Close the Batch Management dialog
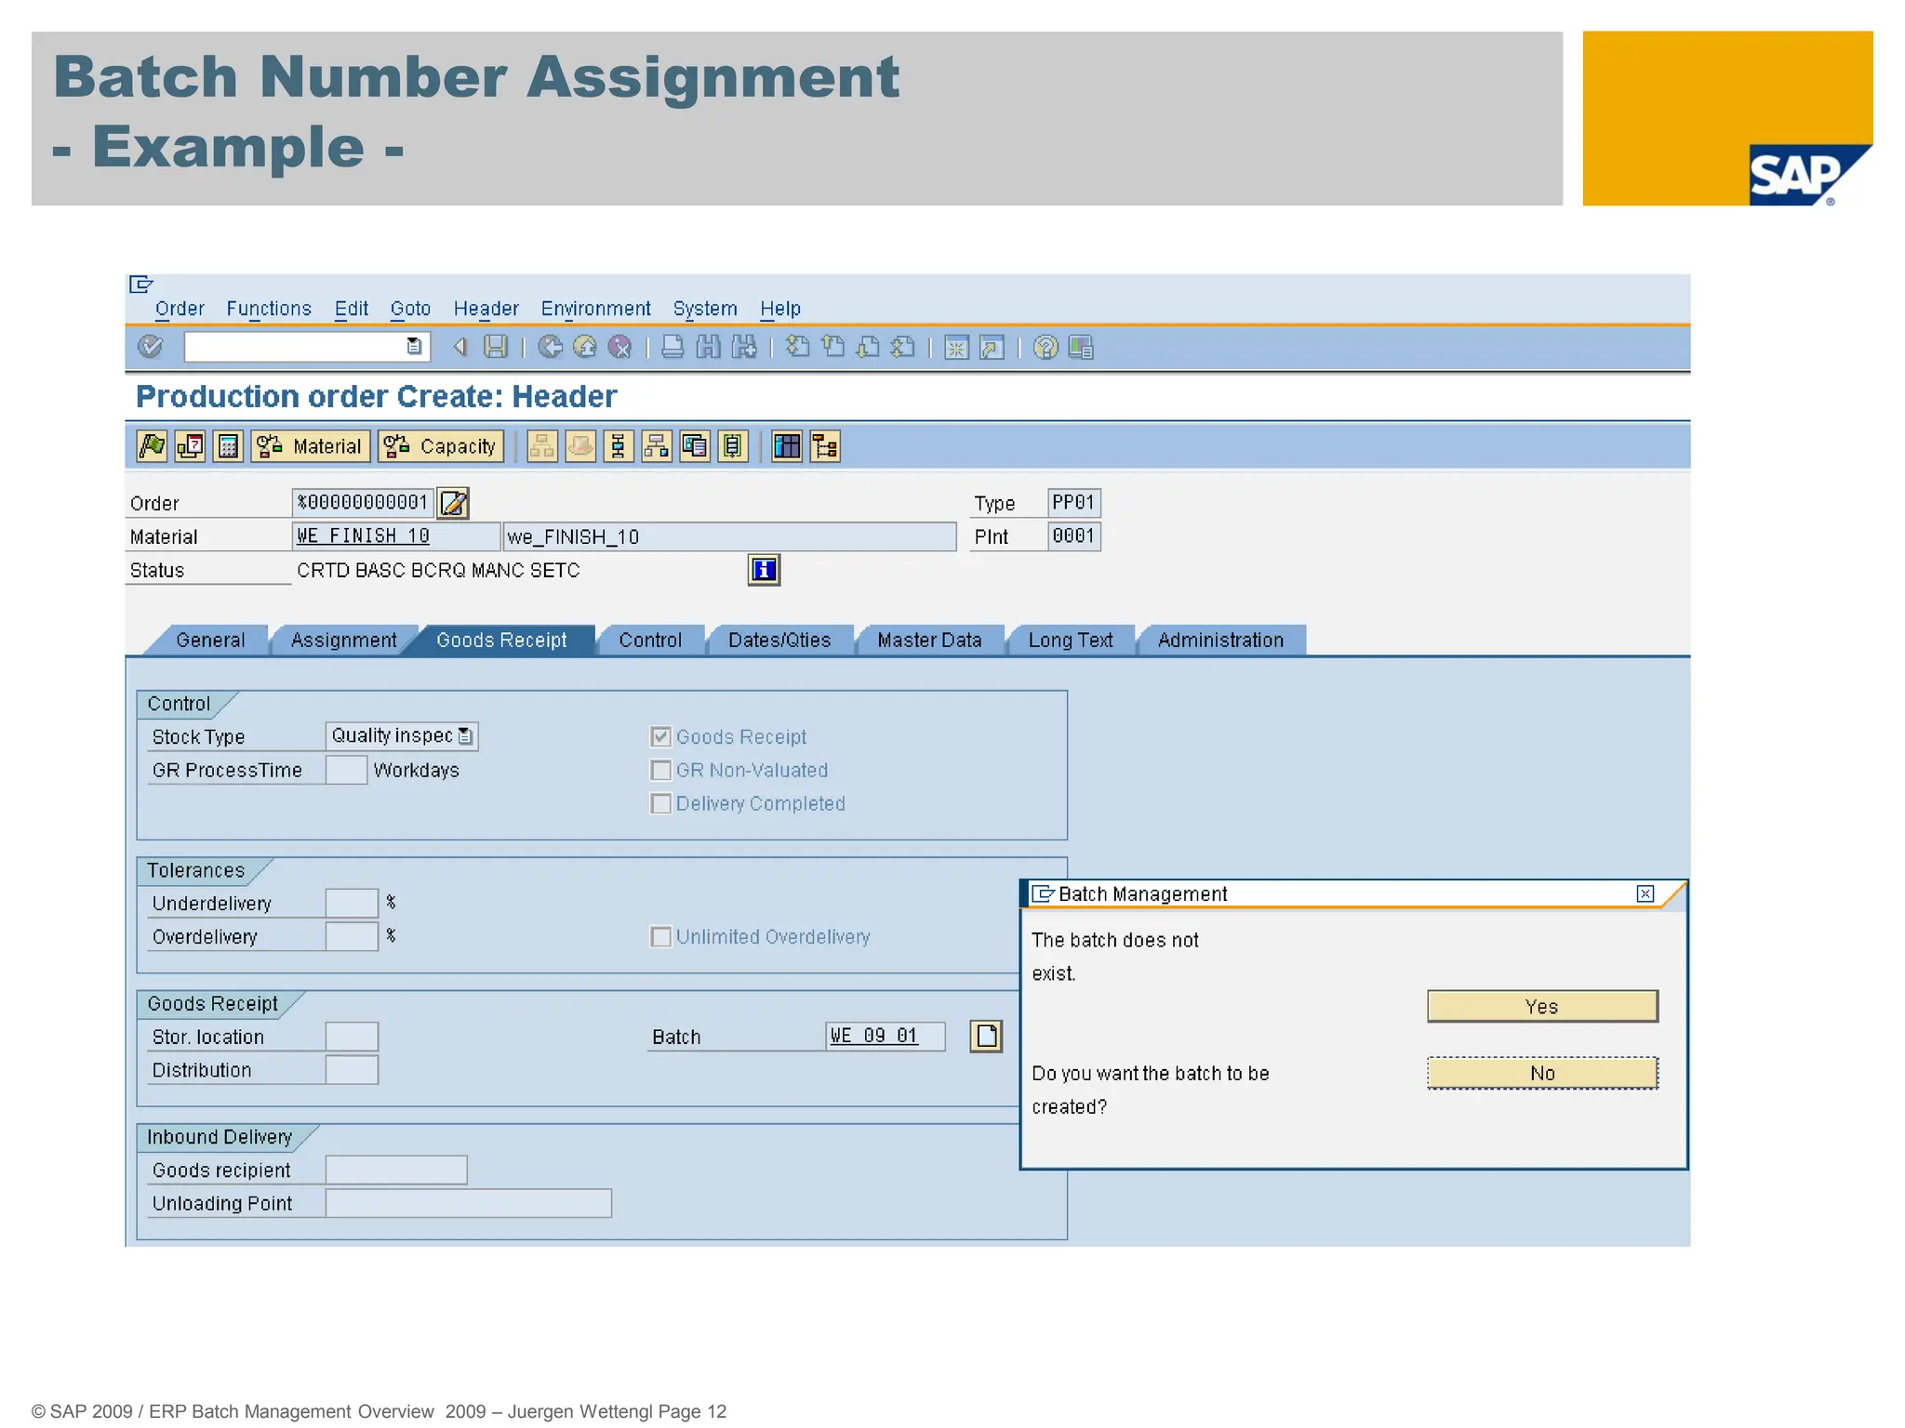The width and height of the screenshot is (1905, 1428). (x=1645, y=893)
